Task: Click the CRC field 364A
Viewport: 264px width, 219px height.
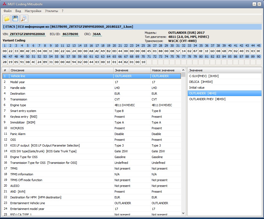Action: pyautogui.click(x=97, y=34)
